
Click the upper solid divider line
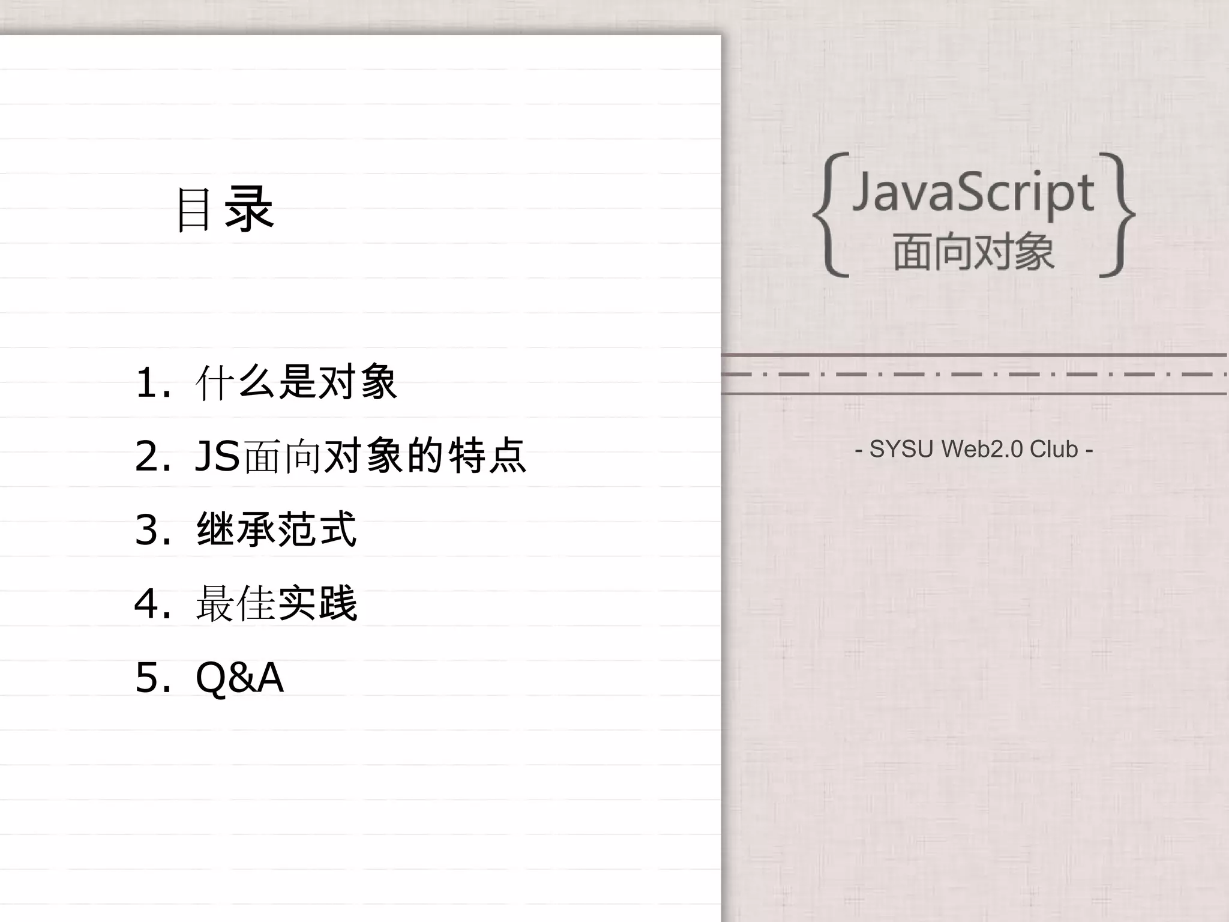[973, 355]
